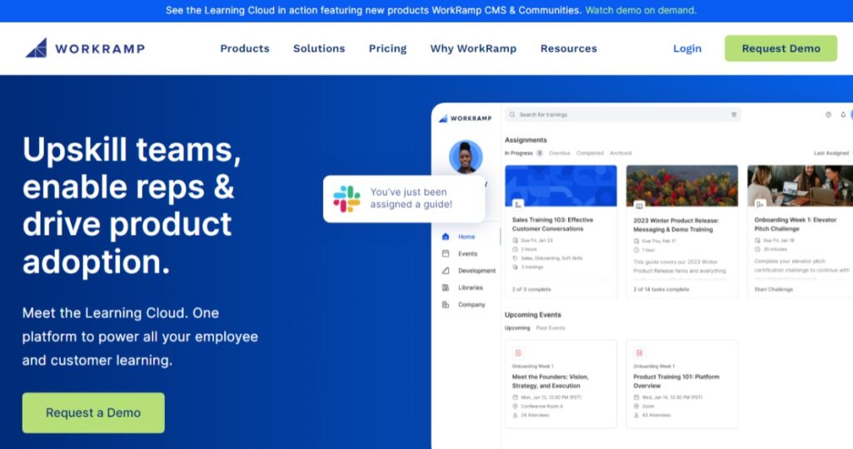The width and height of the screenshot is (853, 449).
Task: Click the attendees icon beside 24 Attendees
Action: coord(515,415)
